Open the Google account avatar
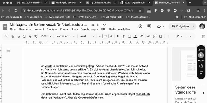 [x=202, y=26]
